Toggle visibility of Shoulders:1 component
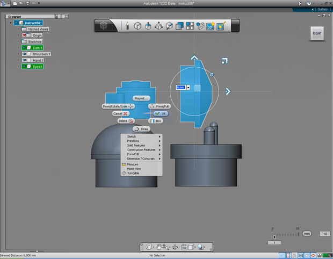This screenshot has height=259, width=333. point(25,54)
